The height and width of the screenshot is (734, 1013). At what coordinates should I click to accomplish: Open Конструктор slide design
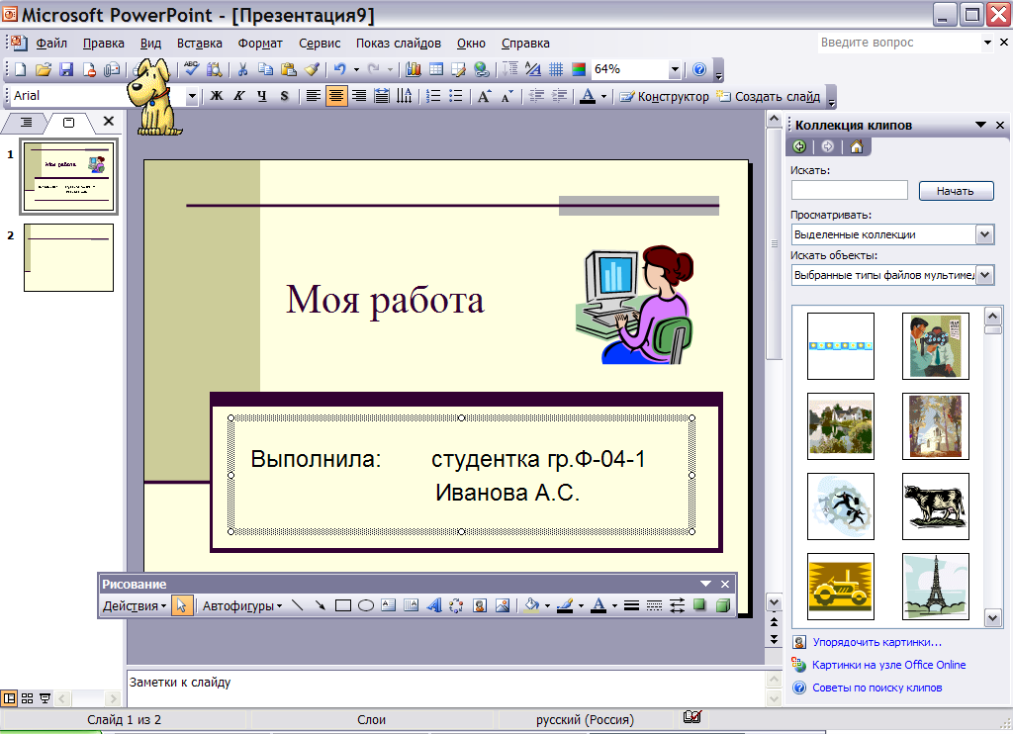coord(664,96)
